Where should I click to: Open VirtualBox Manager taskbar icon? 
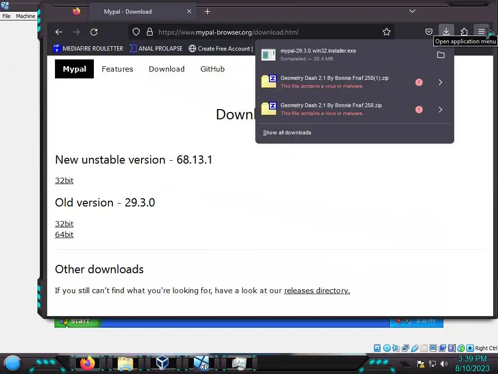[162, 363]
